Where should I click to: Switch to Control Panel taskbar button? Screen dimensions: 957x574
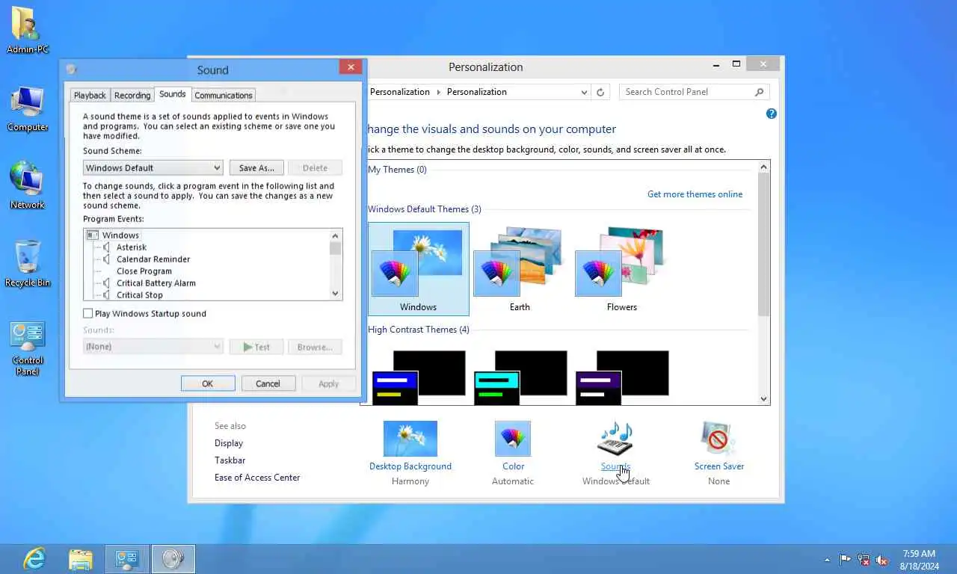point(127,559)
